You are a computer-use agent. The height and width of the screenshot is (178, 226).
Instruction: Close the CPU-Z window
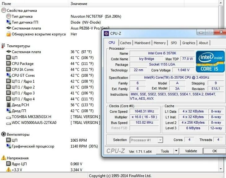[221, 32]
